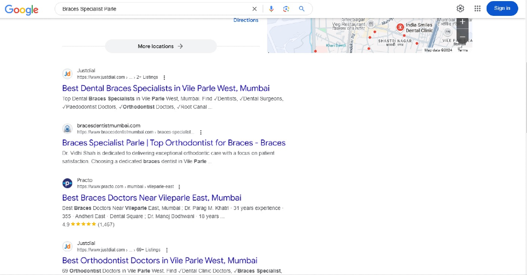This screenshot has height=275, width=527.
Task: Click the Google logo
Action: (21, 9)
